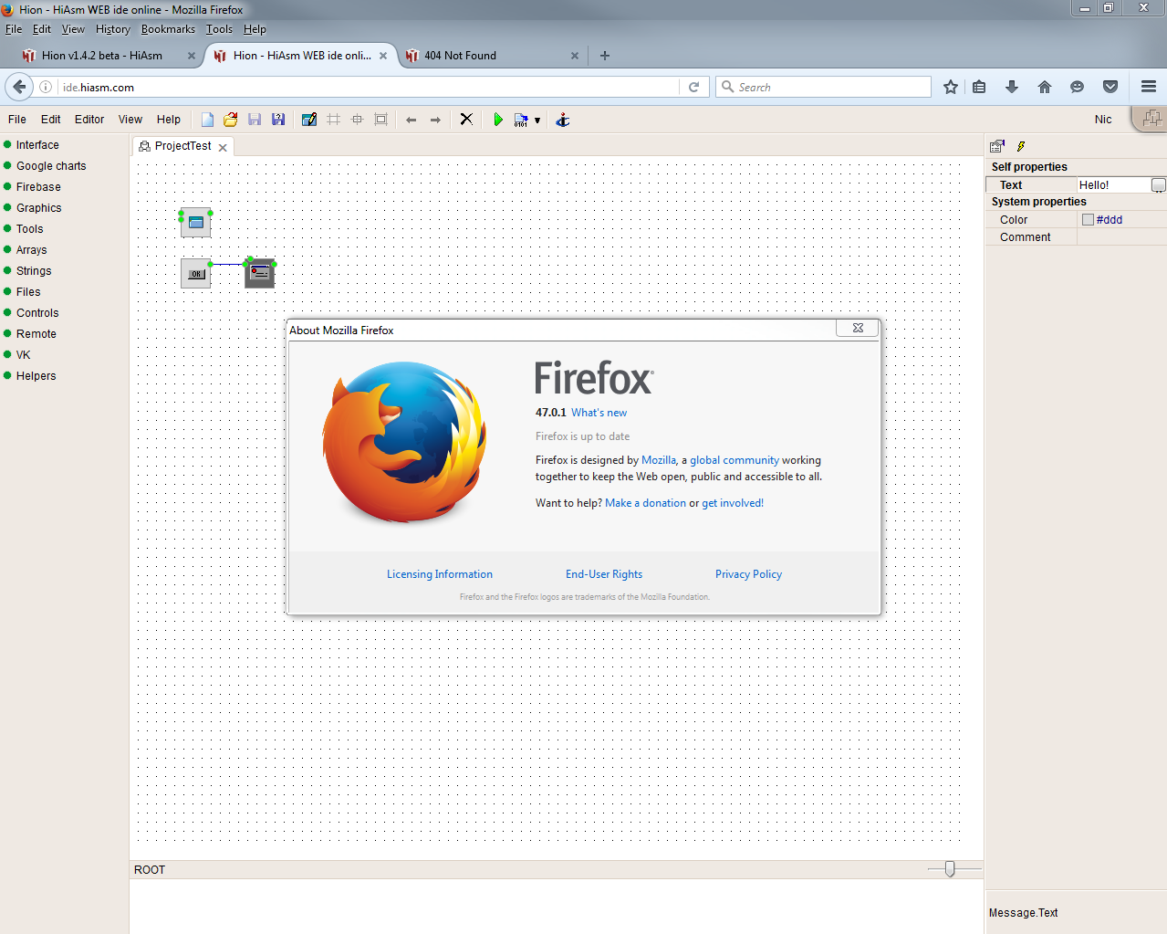Viewport: 1167px width, 934px height.
Task: Select the OK button element on canvas
Action: 196,274
